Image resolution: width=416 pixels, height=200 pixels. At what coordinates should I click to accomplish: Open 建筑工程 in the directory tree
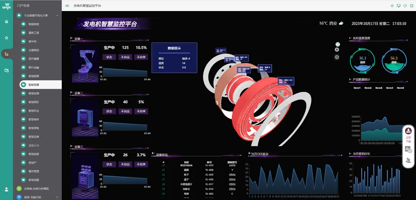(x=34, y=33)
